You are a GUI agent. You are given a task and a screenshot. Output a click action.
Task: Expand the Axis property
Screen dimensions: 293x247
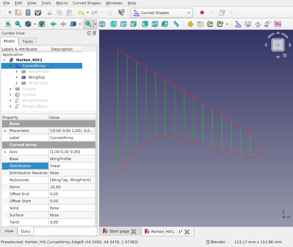point(5,152)
